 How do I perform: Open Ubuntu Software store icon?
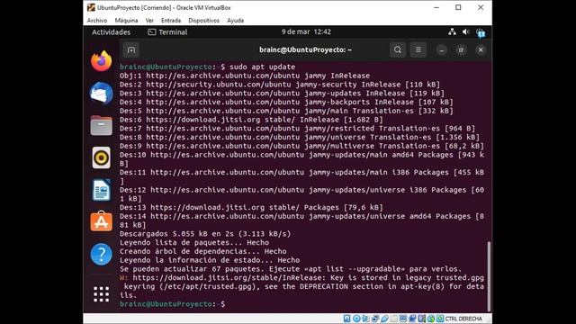tap(102, 221)
